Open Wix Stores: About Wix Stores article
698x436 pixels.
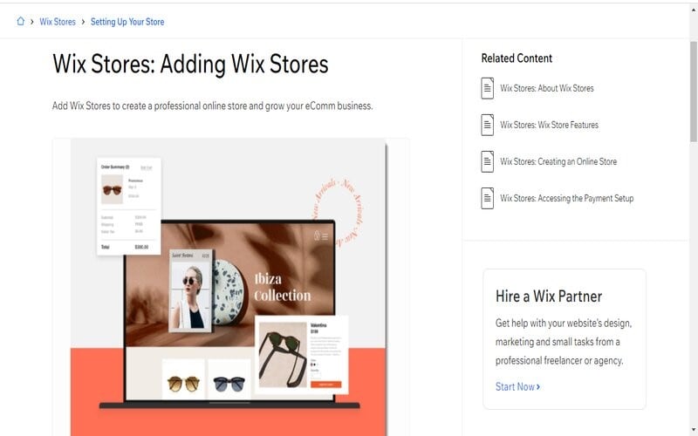tap(547, 88)
